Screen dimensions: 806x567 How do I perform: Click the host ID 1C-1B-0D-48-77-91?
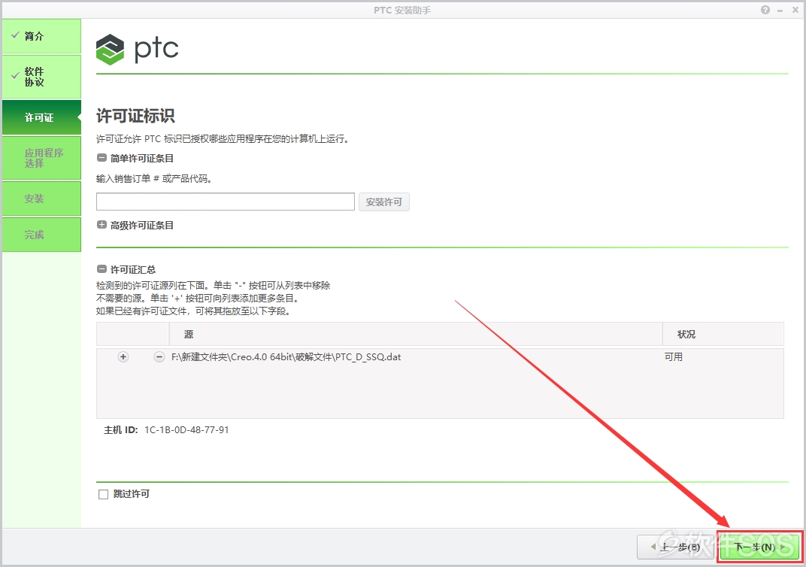[186, 429]
